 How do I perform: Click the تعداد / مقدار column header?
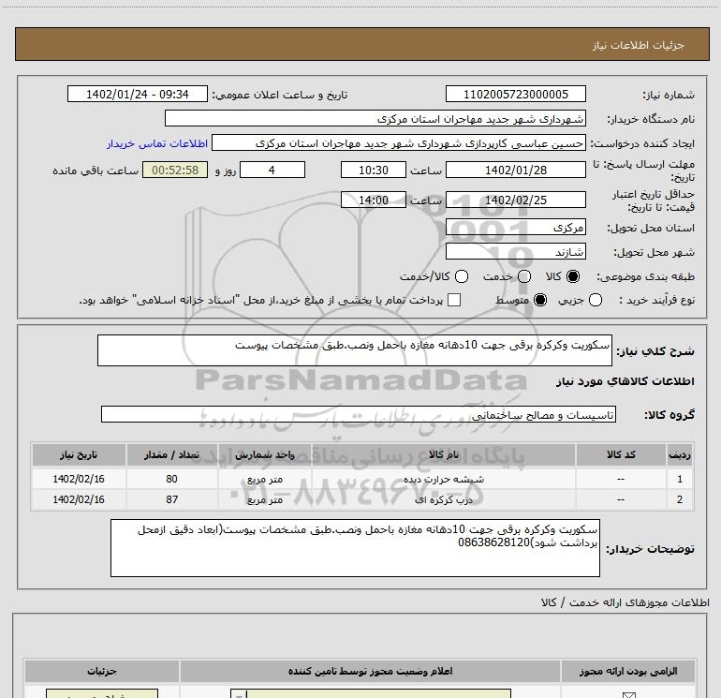(x=171, y=454)
